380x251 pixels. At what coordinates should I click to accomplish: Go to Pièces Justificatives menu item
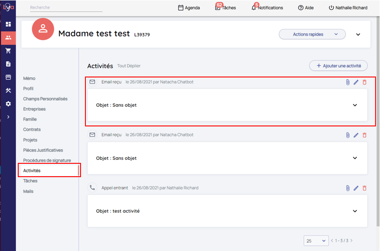pyautogui.click(x=43, y=150)
